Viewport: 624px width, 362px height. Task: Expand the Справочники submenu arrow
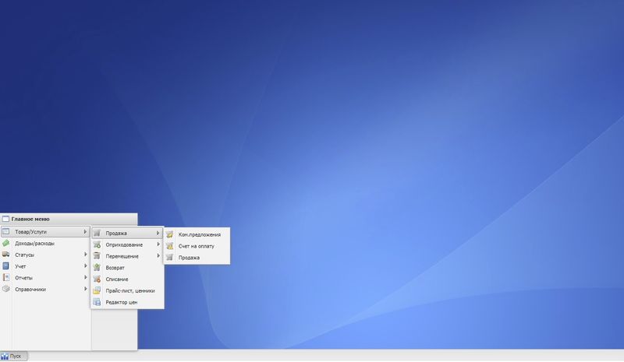[x=85, y=289]
